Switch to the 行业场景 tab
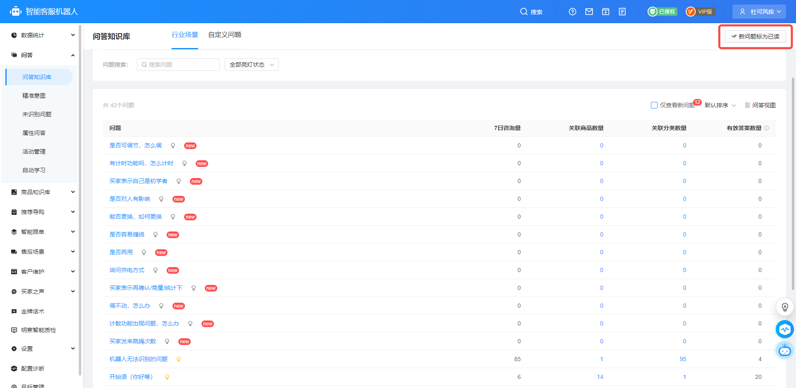This screenshot has width=796, height=388. 185,35
